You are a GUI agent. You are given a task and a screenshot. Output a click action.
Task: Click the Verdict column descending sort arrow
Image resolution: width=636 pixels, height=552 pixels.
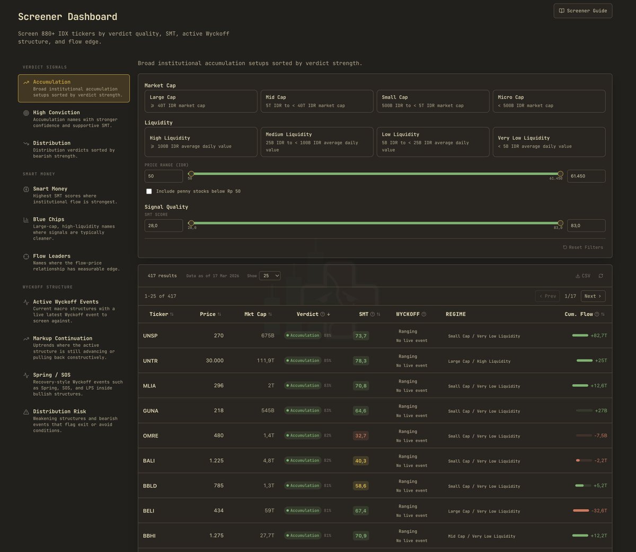329,314
